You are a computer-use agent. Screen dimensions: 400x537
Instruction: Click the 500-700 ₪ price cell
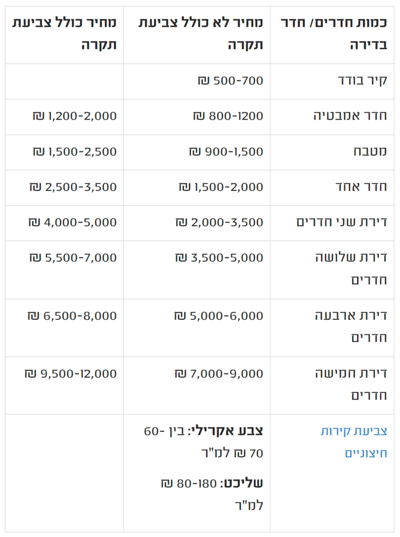click(231, 81)
